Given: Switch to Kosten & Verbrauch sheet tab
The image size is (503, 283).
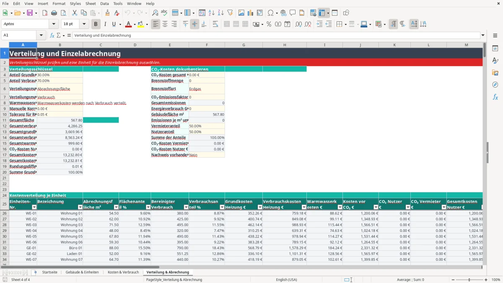Looking at the screenshot, I should pyautogui.click(x=123, y=272).
